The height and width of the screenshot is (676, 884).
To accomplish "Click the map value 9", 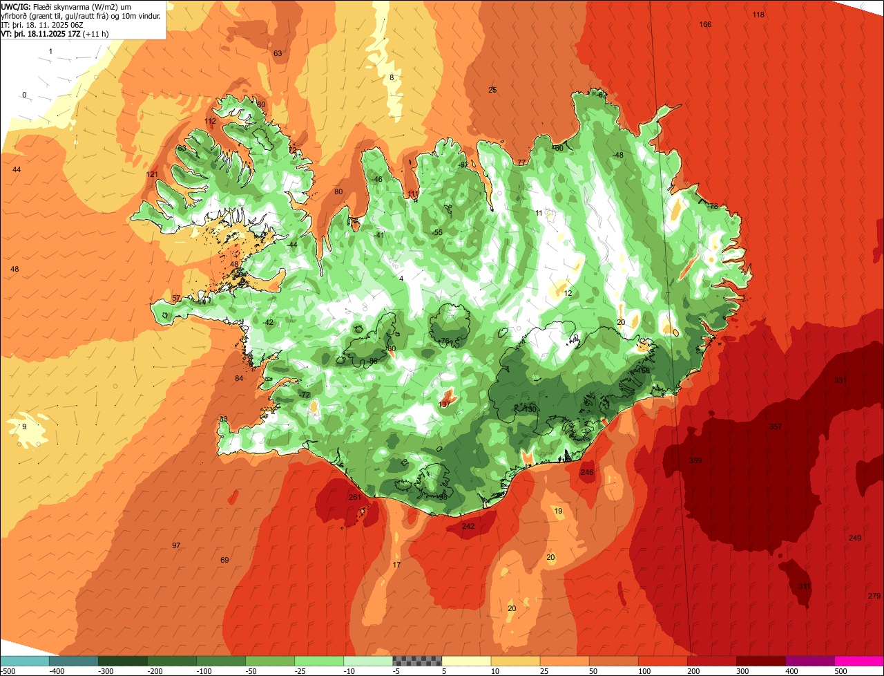I will pos(24,426).
